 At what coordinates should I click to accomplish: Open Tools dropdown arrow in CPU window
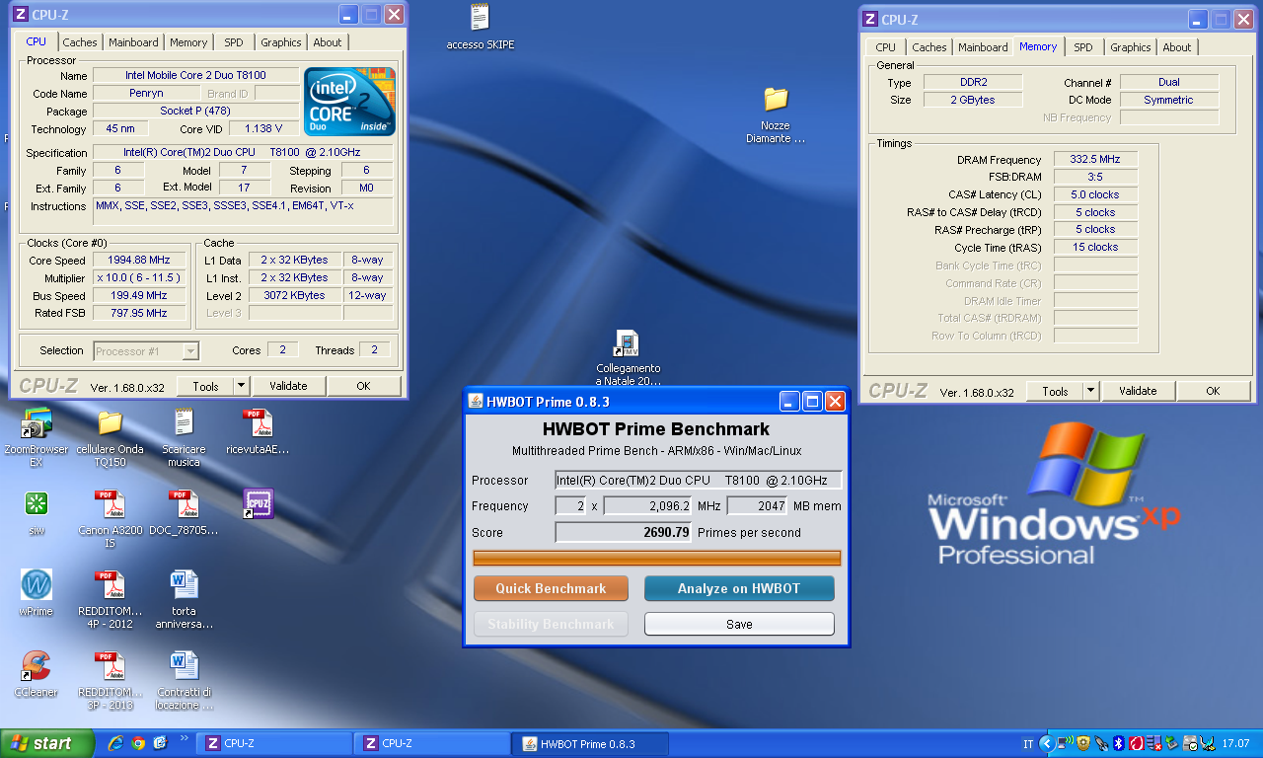coord(241,386)
